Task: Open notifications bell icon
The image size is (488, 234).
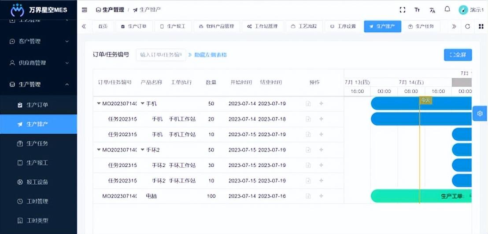Action: point(447,9)
